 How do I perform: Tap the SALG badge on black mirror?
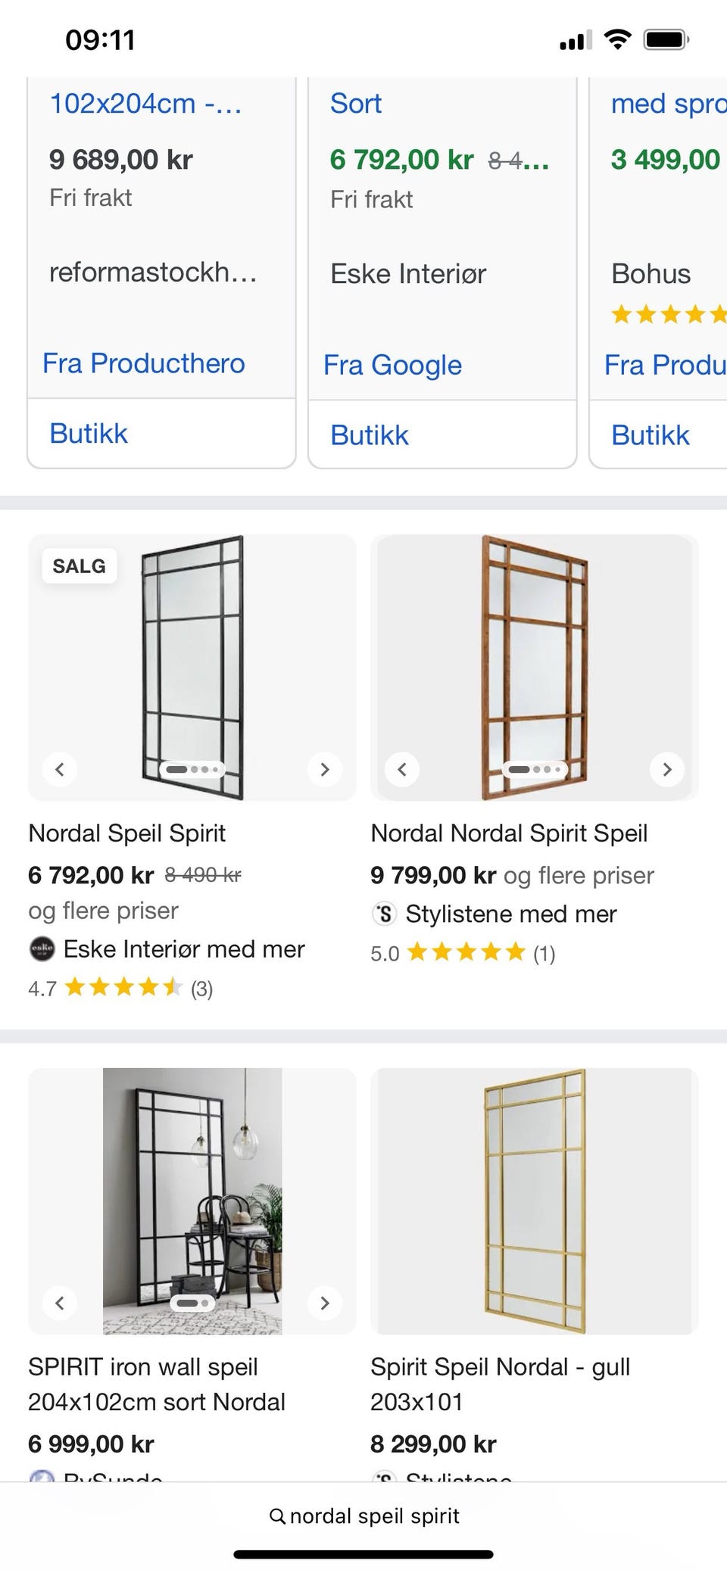coord(80,565)
